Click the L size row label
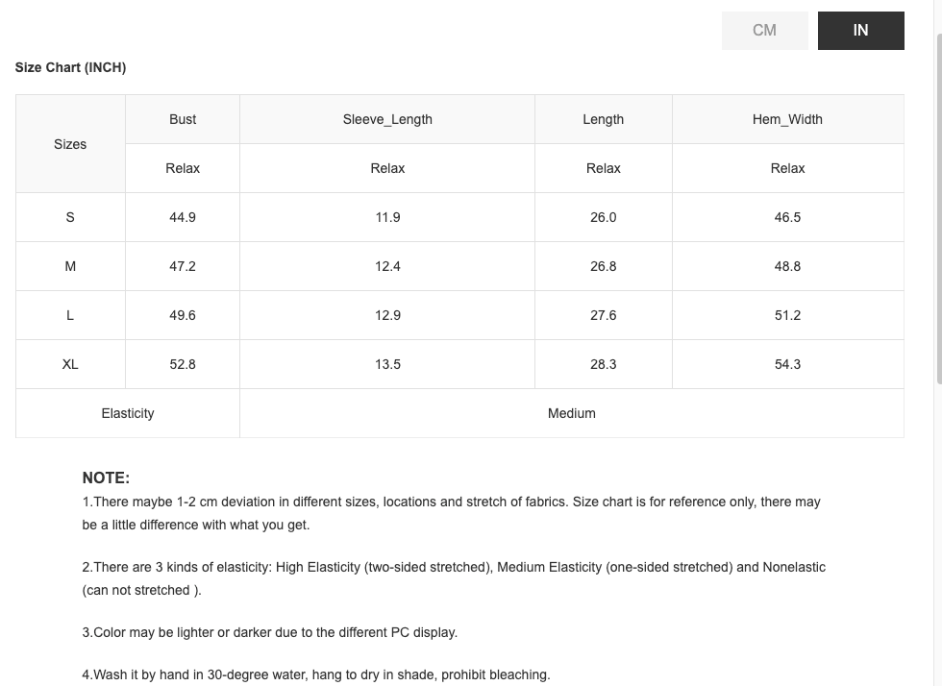 70,315
